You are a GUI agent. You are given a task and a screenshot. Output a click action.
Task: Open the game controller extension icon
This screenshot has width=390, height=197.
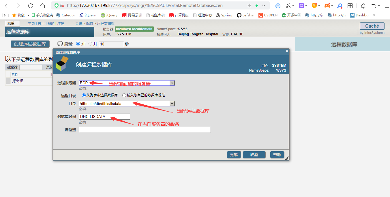(x=327, y=6)
